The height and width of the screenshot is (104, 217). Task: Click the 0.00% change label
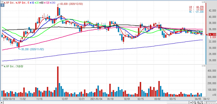point(213,37)
